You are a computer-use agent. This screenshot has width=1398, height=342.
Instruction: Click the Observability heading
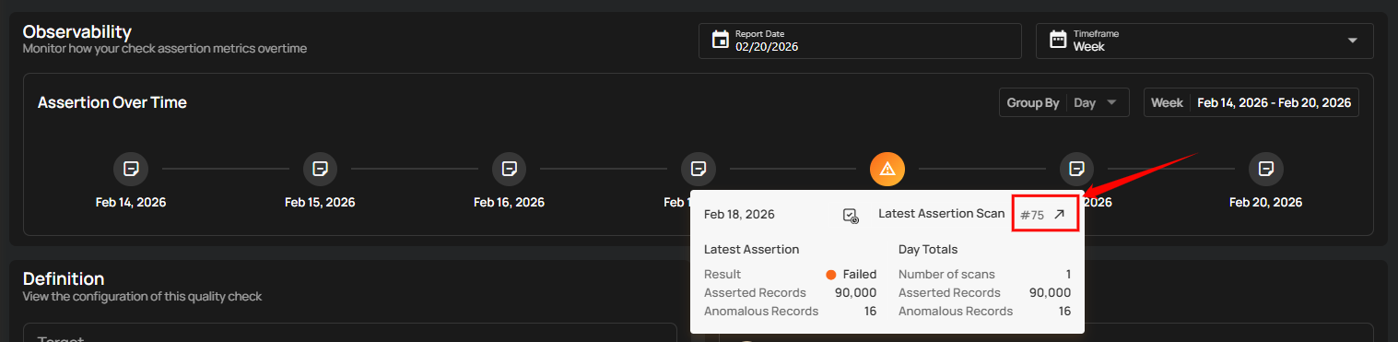(77, 32)
